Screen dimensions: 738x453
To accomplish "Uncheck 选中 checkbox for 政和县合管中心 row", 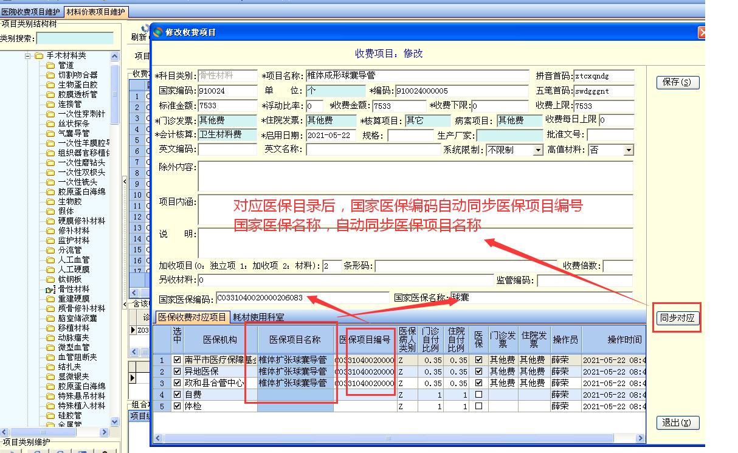I will [x=178, y=383].
